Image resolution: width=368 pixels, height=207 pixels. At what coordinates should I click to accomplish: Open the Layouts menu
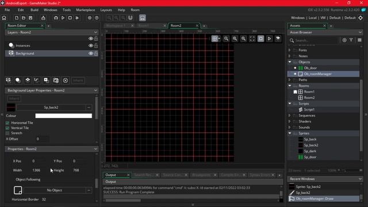pos(106,10)
